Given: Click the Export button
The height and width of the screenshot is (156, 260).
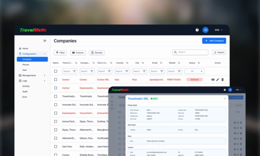Looking at the screenshot, I should [219, 52].
